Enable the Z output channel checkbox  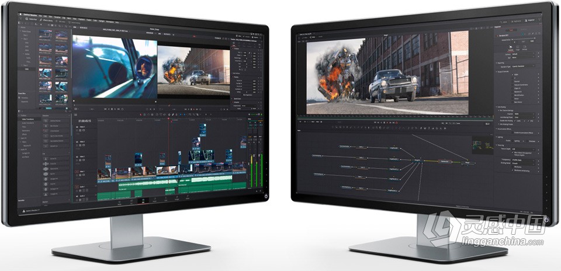point(512,78)
